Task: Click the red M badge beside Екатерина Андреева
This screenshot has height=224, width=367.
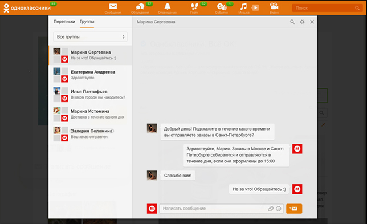Action: pos(64,79)
